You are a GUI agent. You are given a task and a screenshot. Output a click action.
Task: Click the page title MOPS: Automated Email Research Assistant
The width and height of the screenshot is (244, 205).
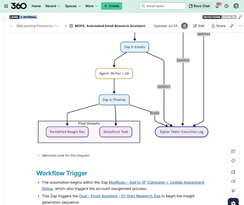110,26
